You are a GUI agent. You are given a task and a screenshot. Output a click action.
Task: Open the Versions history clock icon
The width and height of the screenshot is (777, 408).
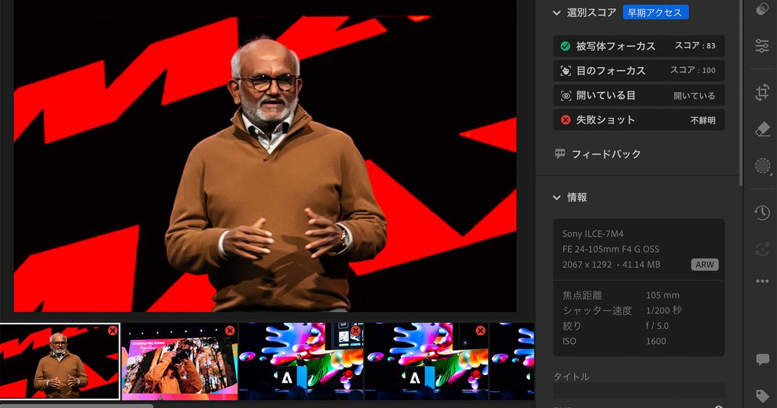click(x=762, y=212)
